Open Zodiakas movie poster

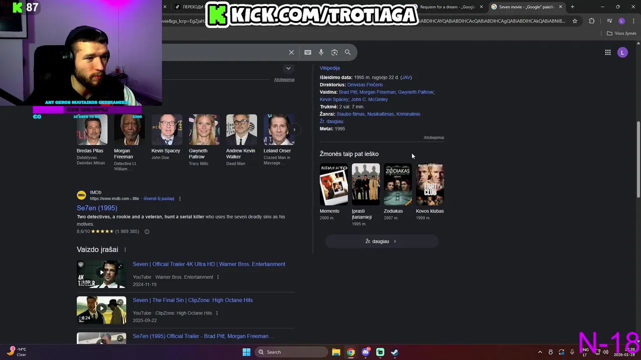pos(398,184)
